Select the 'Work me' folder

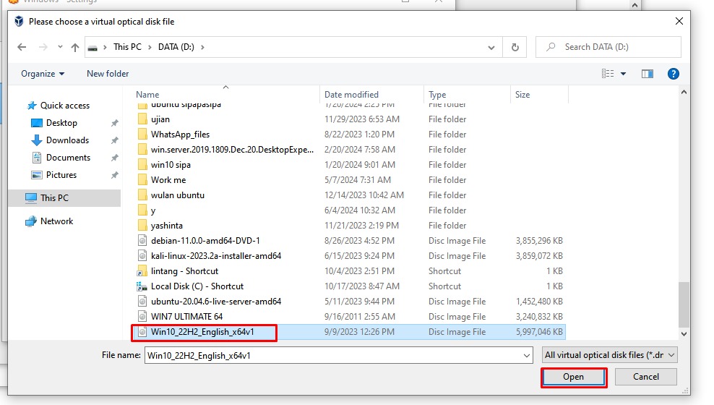(x=168, y=180)
